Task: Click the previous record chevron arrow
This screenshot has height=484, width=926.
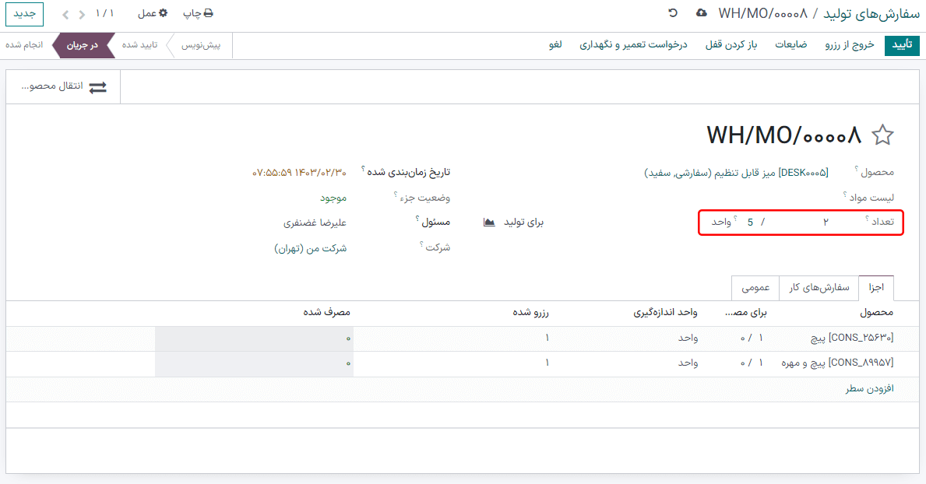Action: click(82, 13)
